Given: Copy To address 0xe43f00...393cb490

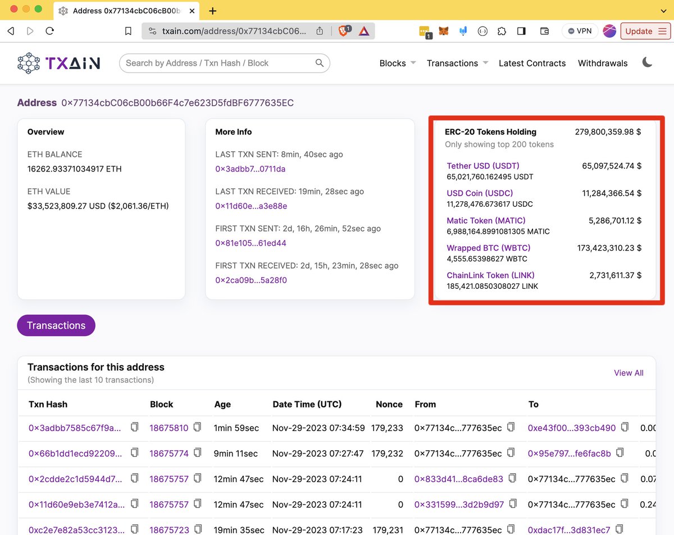Looking at the screenshot, I should point(625,428).
